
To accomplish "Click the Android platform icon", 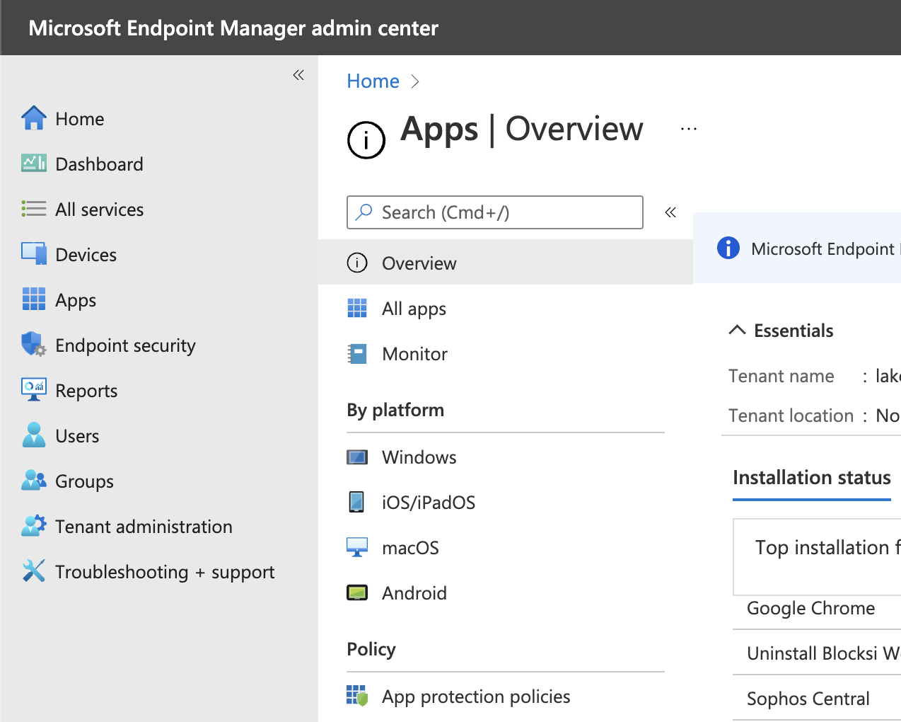I will pos(357,592).
